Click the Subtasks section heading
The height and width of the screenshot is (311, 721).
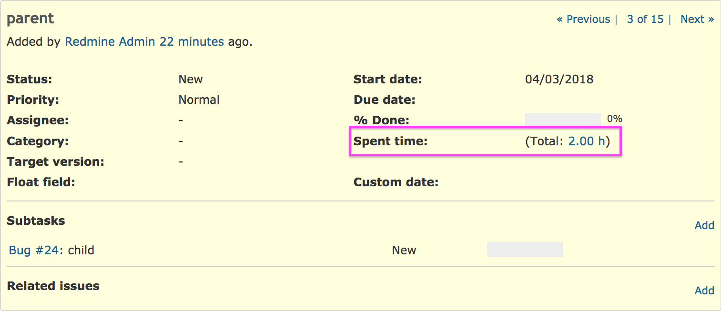(36, 221)
